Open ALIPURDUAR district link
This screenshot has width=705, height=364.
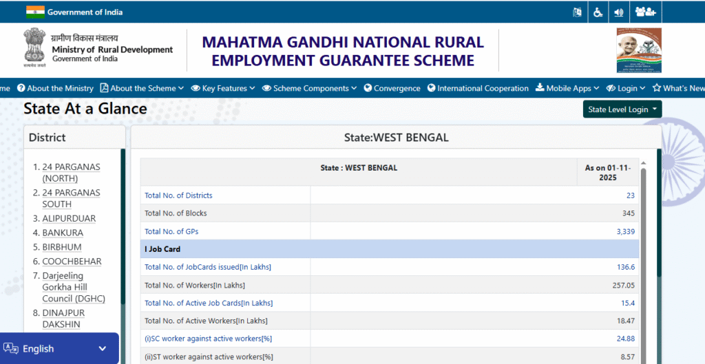(x=69, y=218)
